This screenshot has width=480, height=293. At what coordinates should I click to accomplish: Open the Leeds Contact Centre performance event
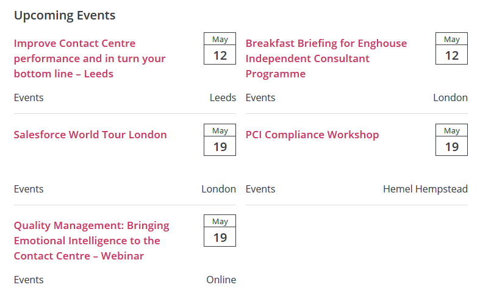point(90,58)
